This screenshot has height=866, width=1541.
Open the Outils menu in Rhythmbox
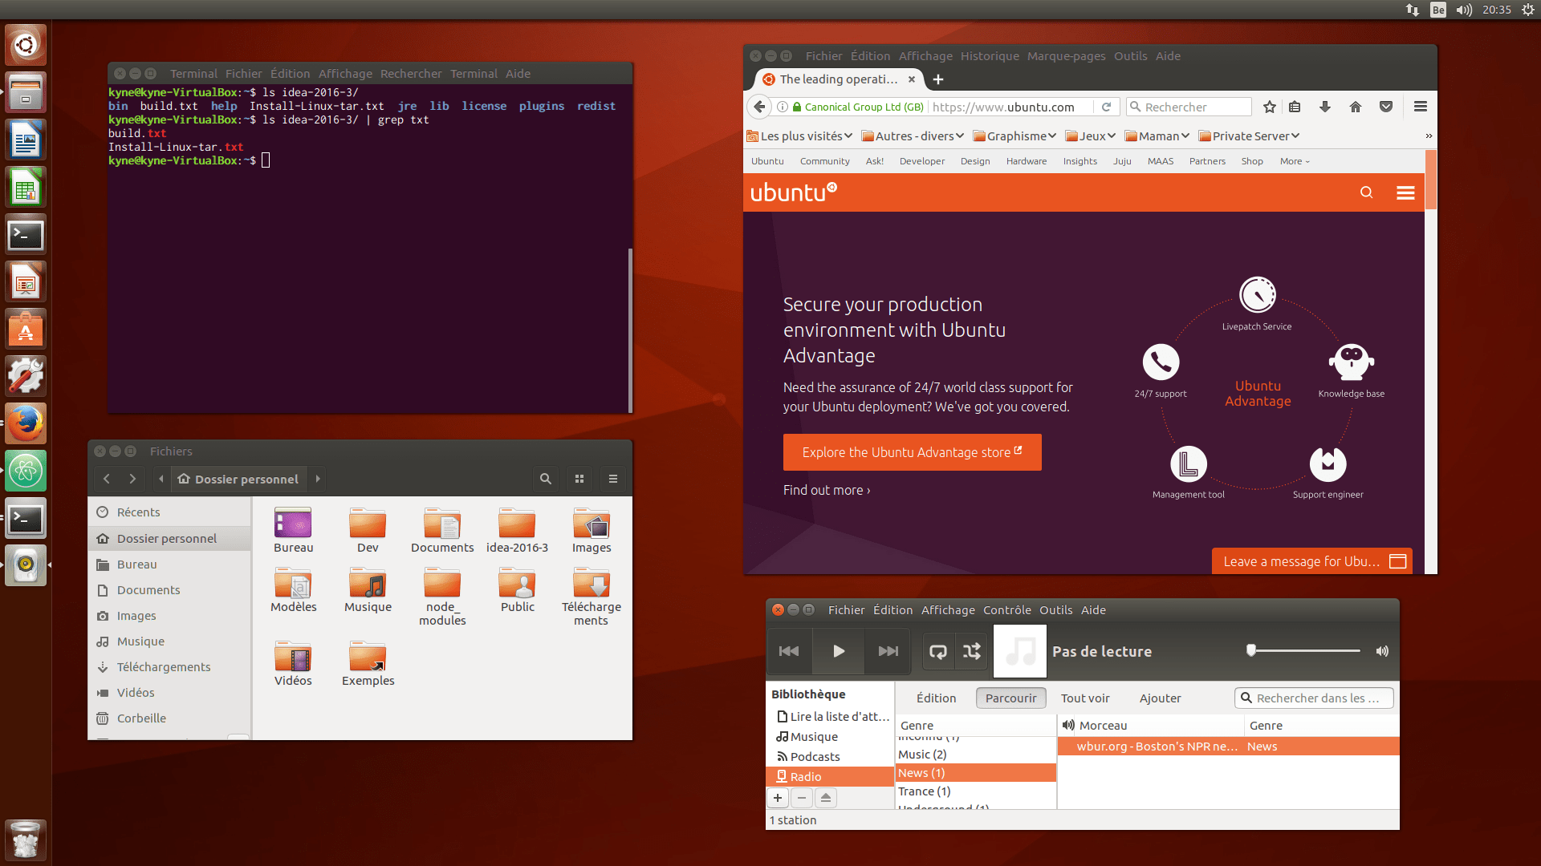coord(1055,609)
